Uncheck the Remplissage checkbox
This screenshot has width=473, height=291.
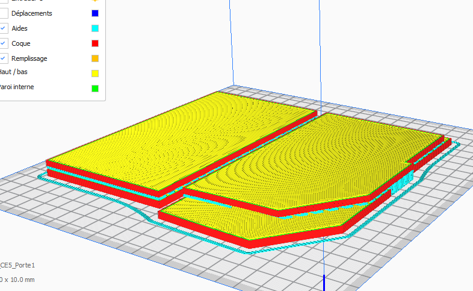pyautogui.click(x=4, y=58)
